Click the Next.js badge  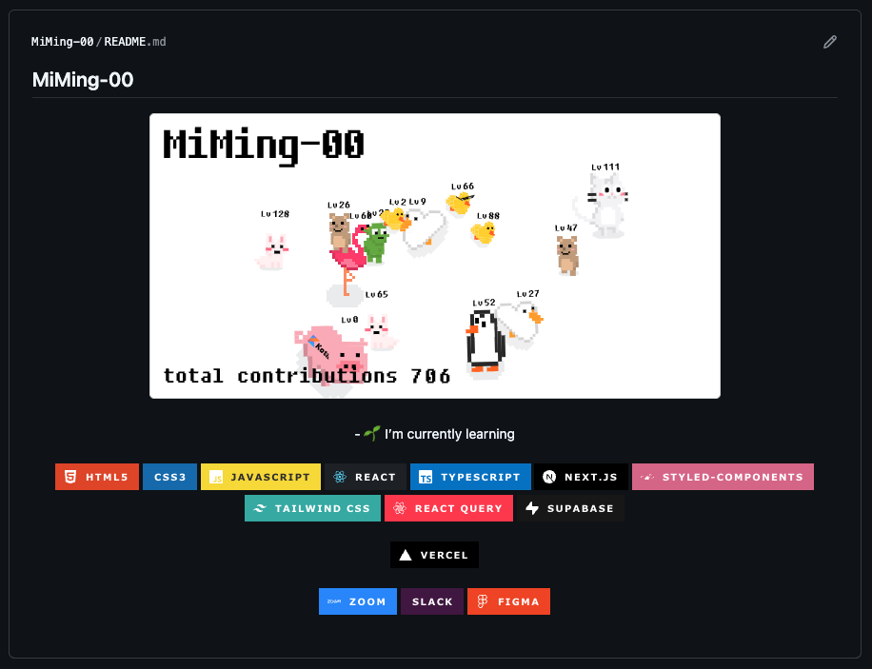pos(581,477)
